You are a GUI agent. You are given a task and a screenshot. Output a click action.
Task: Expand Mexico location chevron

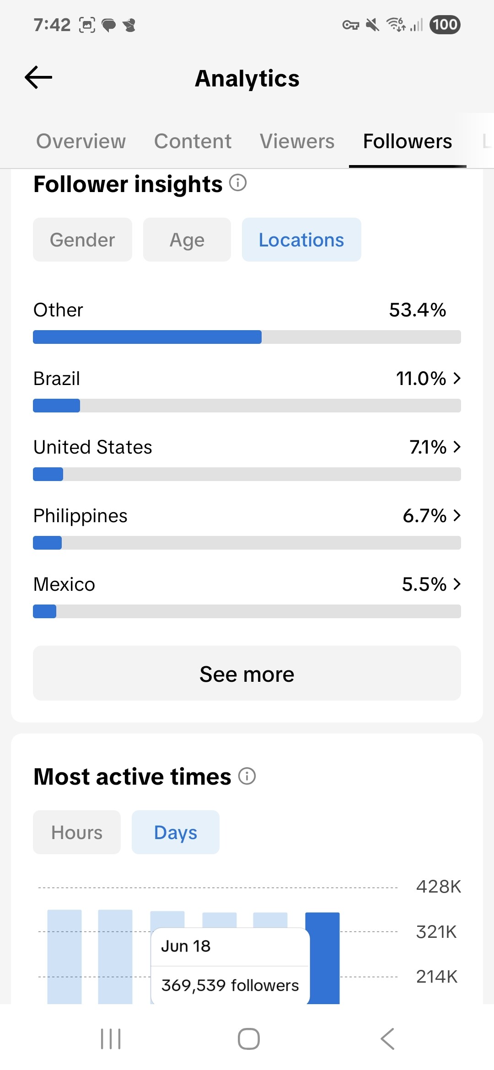(x=456, y=584)
